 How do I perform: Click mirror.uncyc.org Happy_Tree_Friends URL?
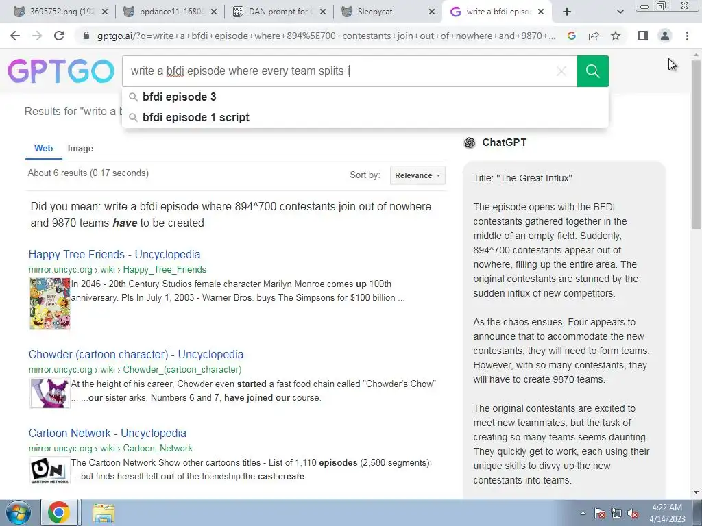[x=117, y=269]
